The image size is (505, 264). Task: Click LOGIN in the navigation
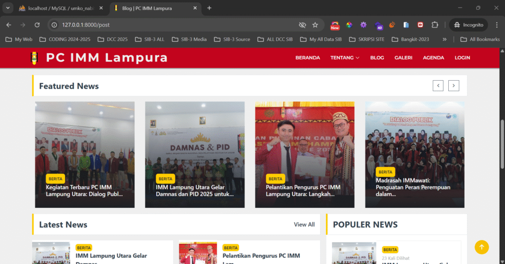pos(462,58)
